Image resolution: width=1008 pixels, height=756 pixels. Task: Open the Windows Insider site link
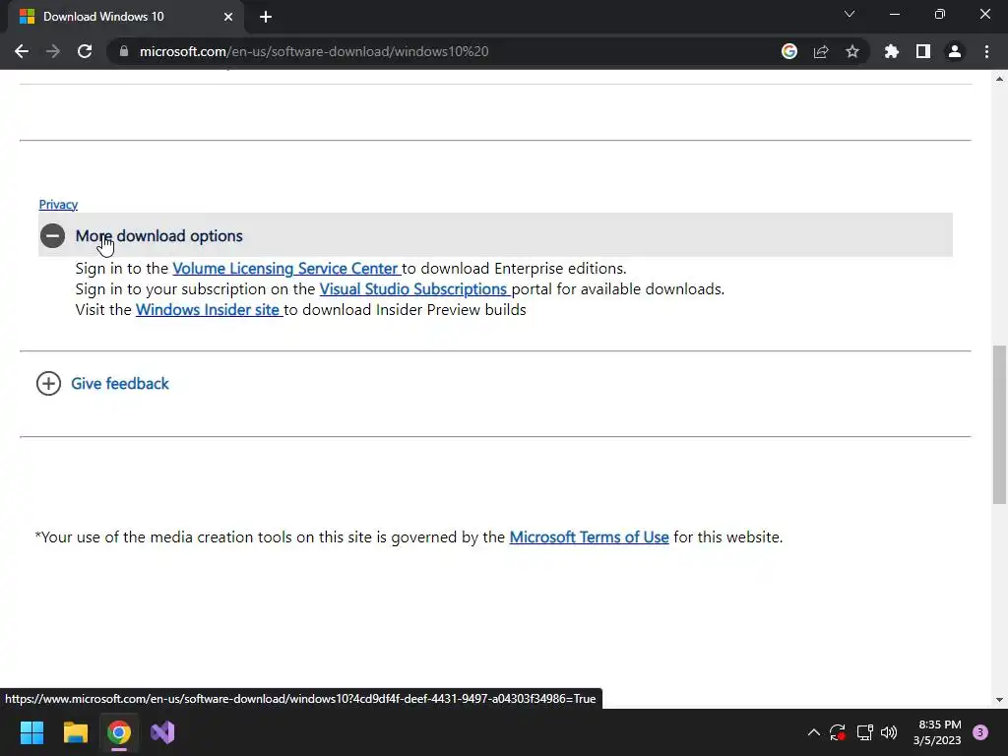[209, 310]
